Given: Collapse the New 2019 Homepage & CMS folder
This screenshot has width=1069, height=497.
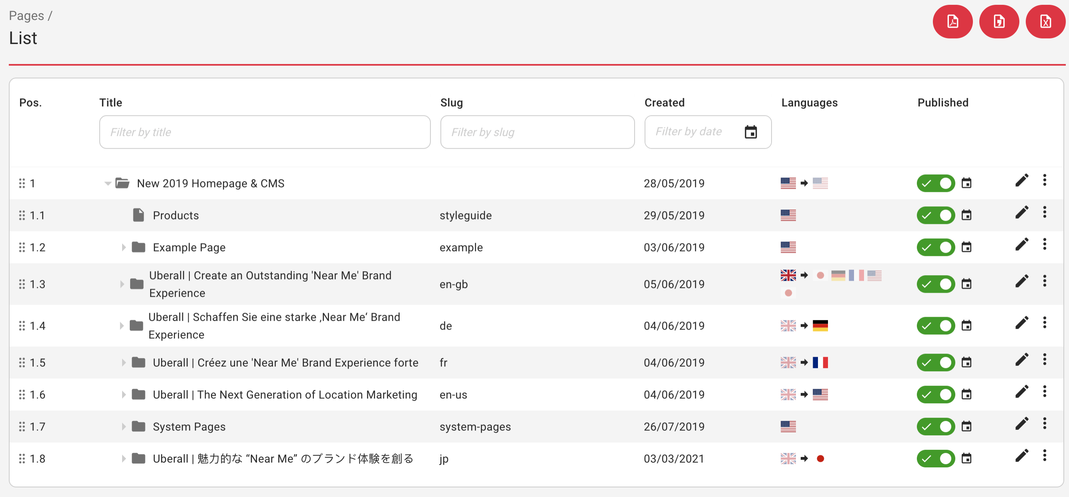Looking at the screenshot, I should pyautogui.click(x=107, y=183).
